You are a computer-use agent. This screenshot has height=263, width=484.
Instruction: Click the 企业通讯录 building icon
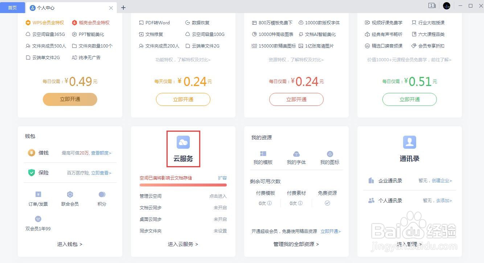[371, 180]
